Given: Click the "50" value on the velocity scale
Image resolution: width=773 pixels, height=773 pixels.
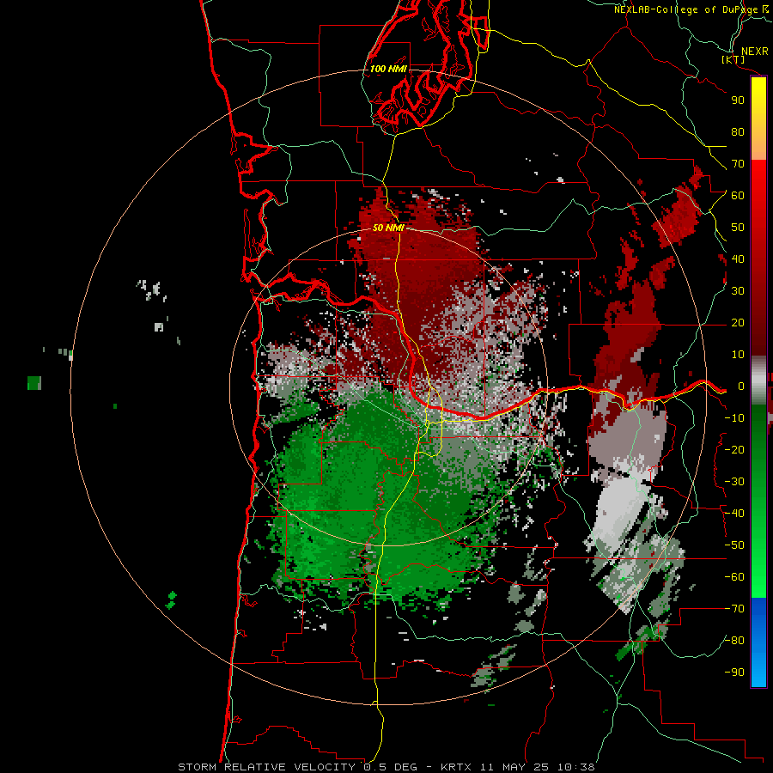Looking at the screenshot, I should (x=738, y=228).
